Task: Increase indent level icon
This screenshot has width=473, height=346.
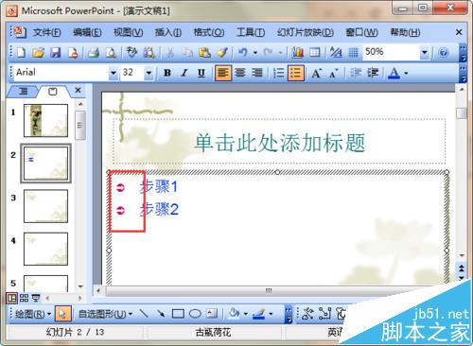Action: 373,73
